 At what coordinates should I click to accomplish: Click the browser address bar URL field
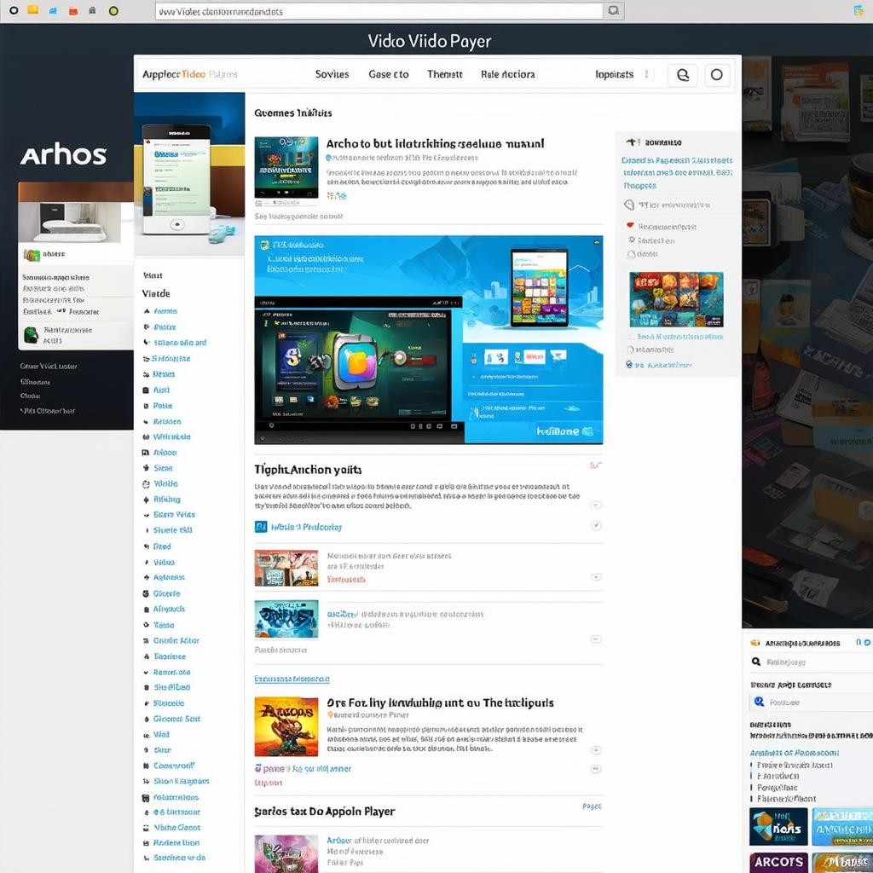[375, 11]
